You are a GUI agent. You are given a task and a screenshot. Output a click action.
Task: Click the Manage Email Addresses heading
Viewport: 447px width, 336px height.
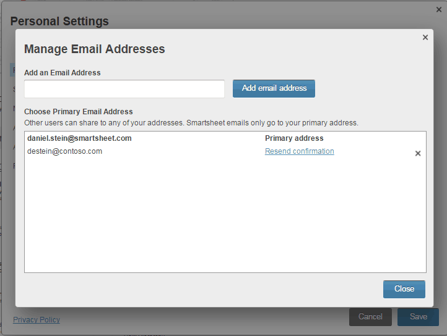(x=94, y=49)
